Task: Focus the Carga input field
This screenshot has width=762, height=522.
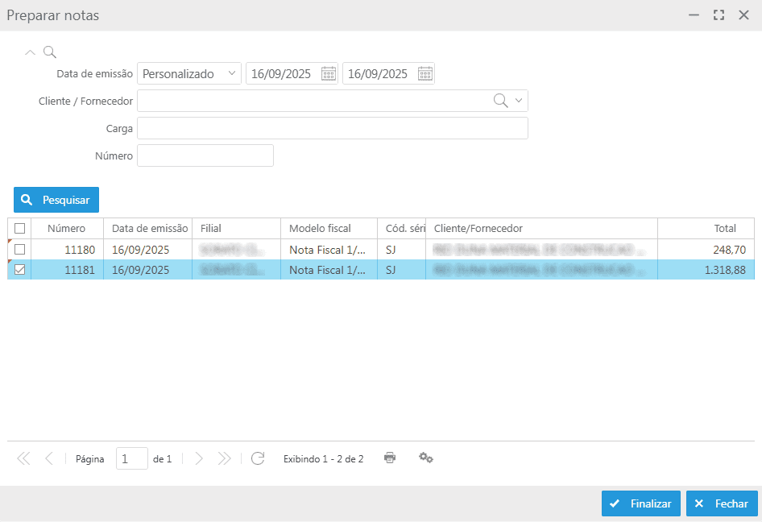Action: [332, 128]
